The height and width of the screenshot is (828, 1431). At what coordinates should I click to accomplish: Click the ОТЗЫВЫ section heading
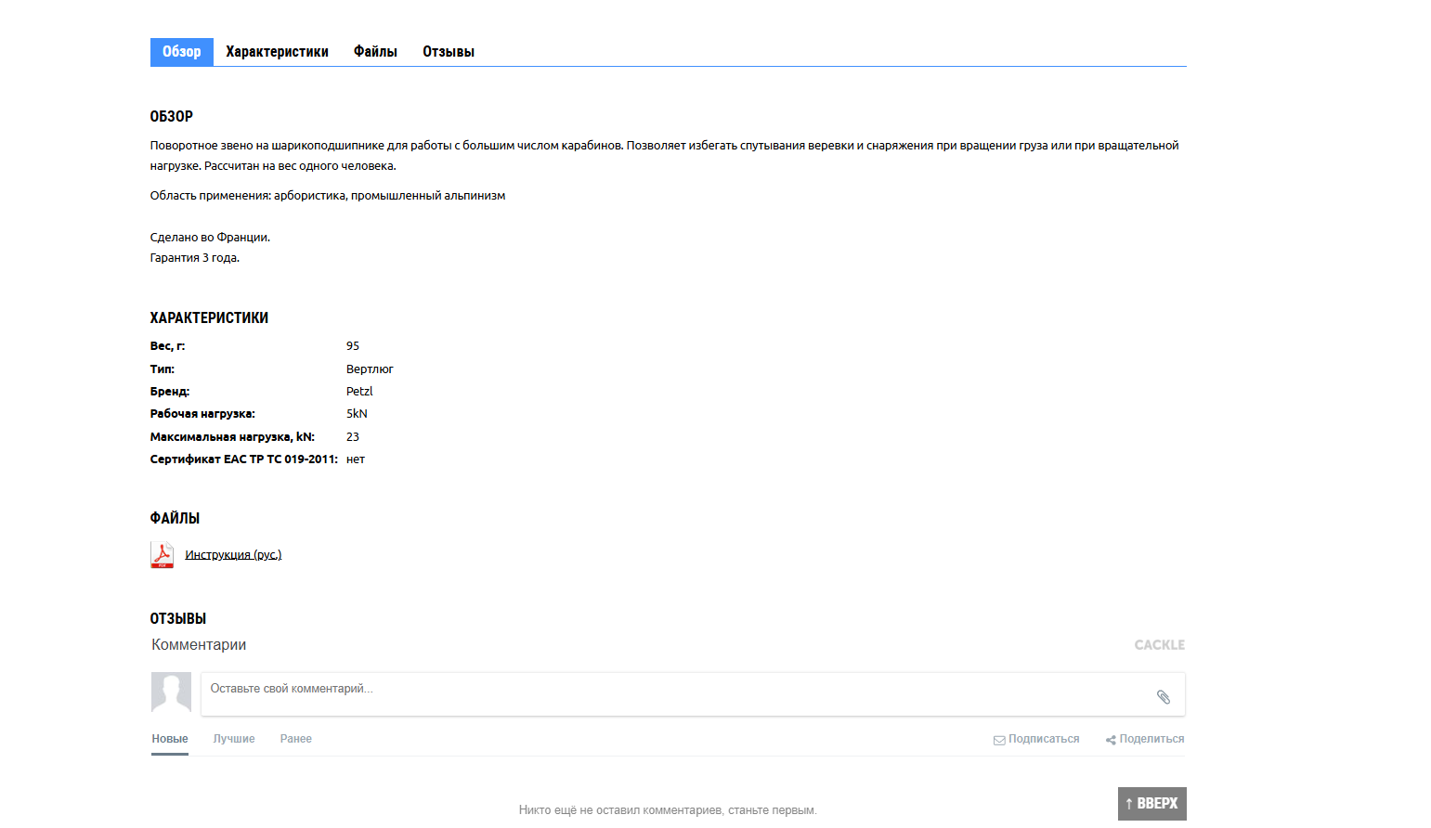click(x=178, y=619)
